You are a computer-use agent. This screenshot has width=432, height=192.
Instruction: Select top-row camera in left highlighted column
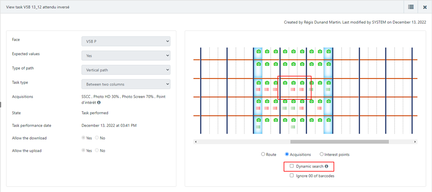[x=258, y=52]
